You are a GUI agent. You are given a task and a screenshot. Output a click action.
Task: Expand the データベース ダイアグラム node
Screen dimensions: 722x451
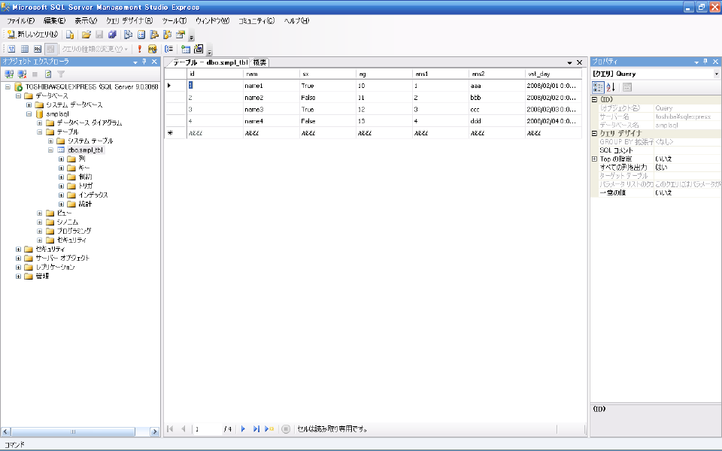pyautogui.click(x=40, y=123)
